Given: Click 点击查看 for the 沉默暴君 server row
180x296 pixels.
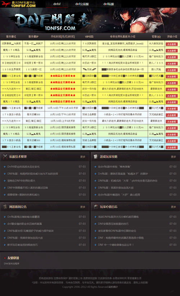Looking at the screenshot, I should (x=172, y=44).
